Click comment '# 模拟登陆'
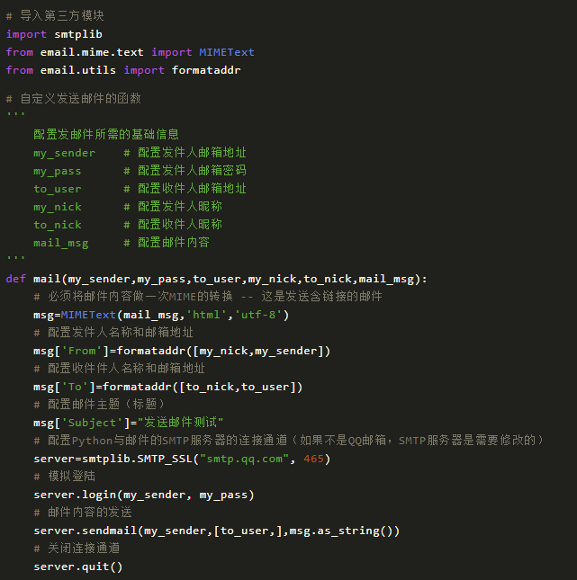Viewport: 577px width, 580px height. [65, 476]
